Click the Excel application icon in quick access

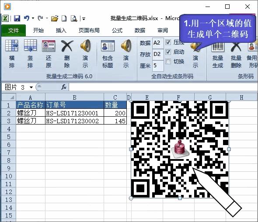[5, 18]
